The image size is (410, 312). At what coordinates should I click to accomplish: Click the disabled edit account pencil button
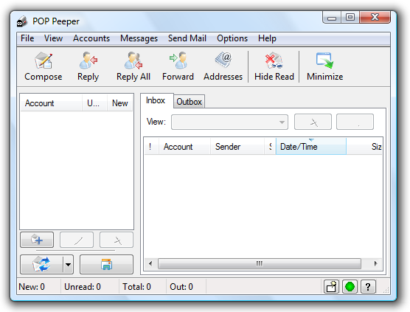tap(77, 240)
